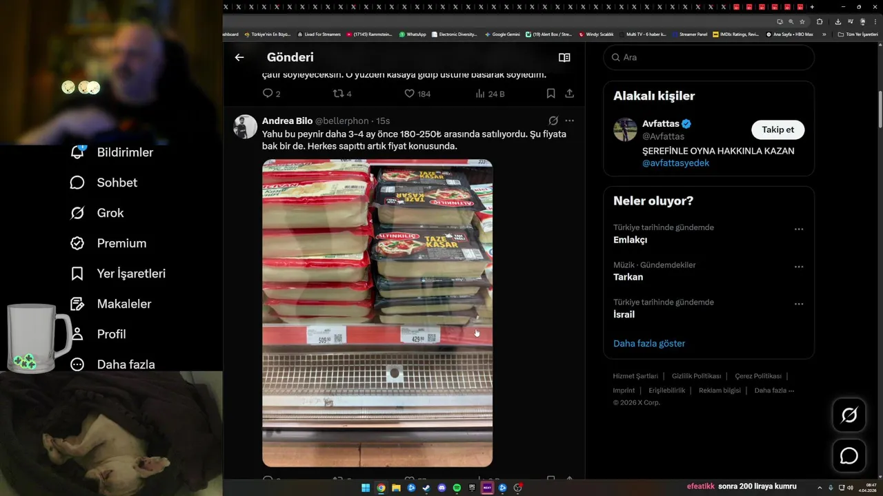Open Spotify from the taskbar

click(x=457, y=488)
